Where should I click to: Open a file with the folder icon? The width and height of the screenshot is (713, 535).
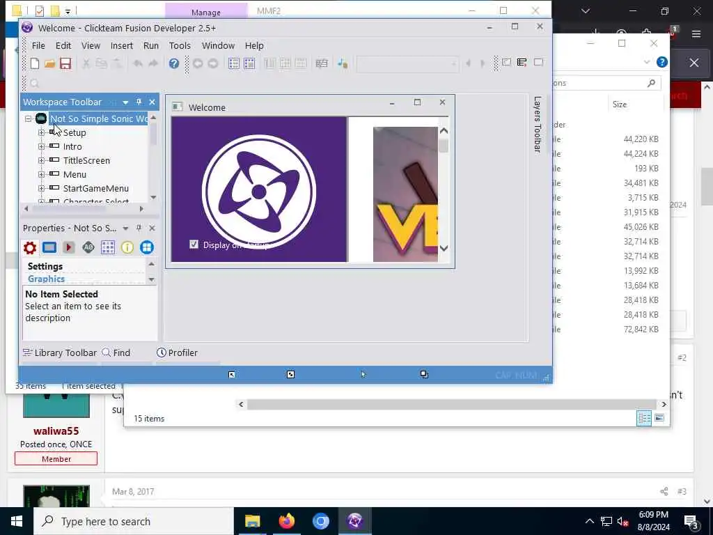click(x=50, y=63)
